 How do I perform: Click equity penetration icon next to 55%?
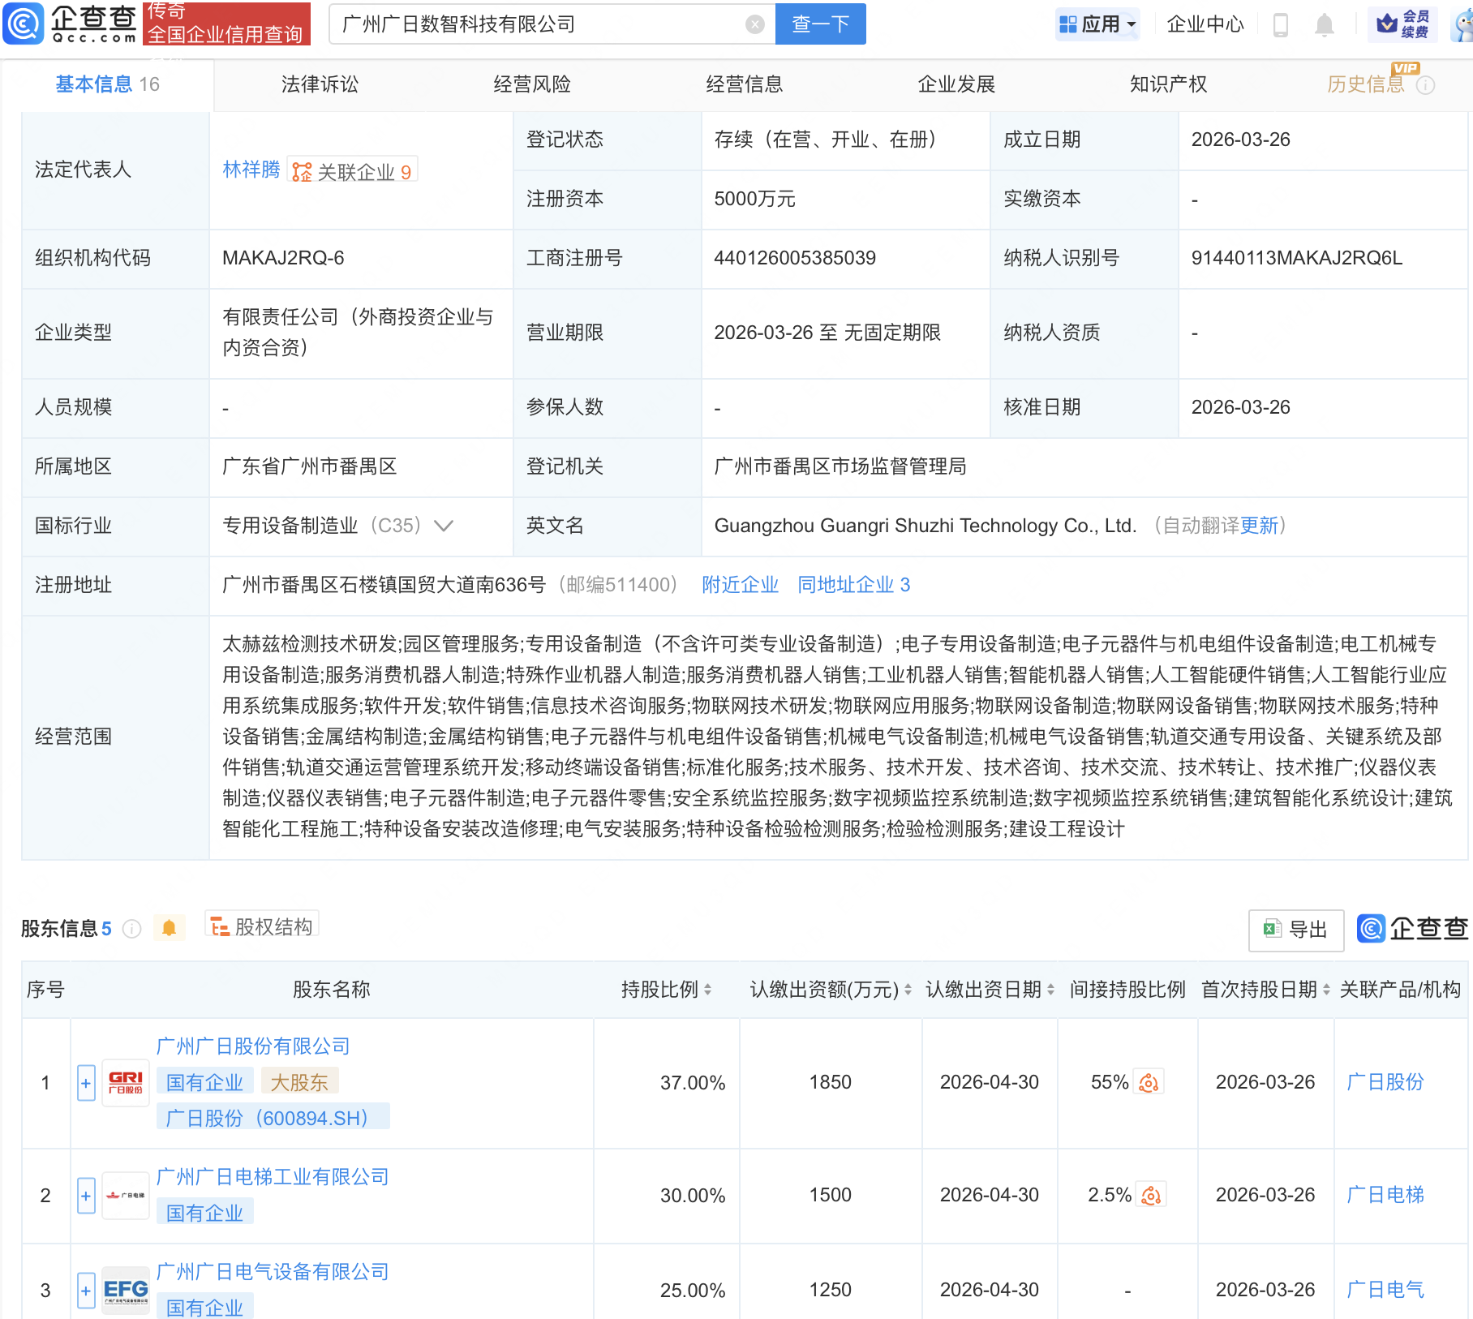click(1149, 1081)
